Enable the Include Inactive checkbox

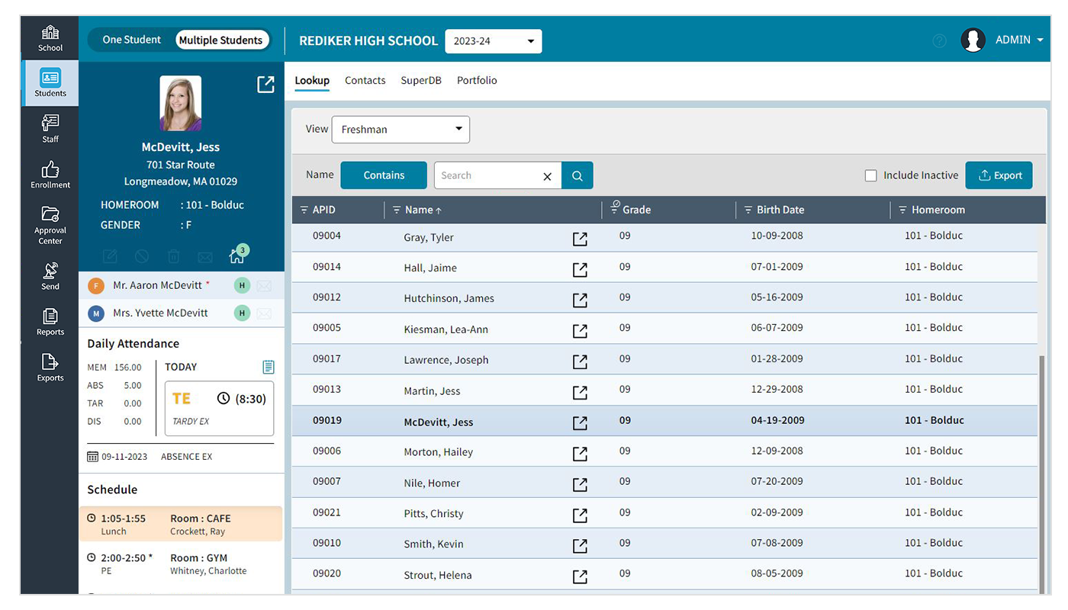pyautogui.click(x=870, y=175)
